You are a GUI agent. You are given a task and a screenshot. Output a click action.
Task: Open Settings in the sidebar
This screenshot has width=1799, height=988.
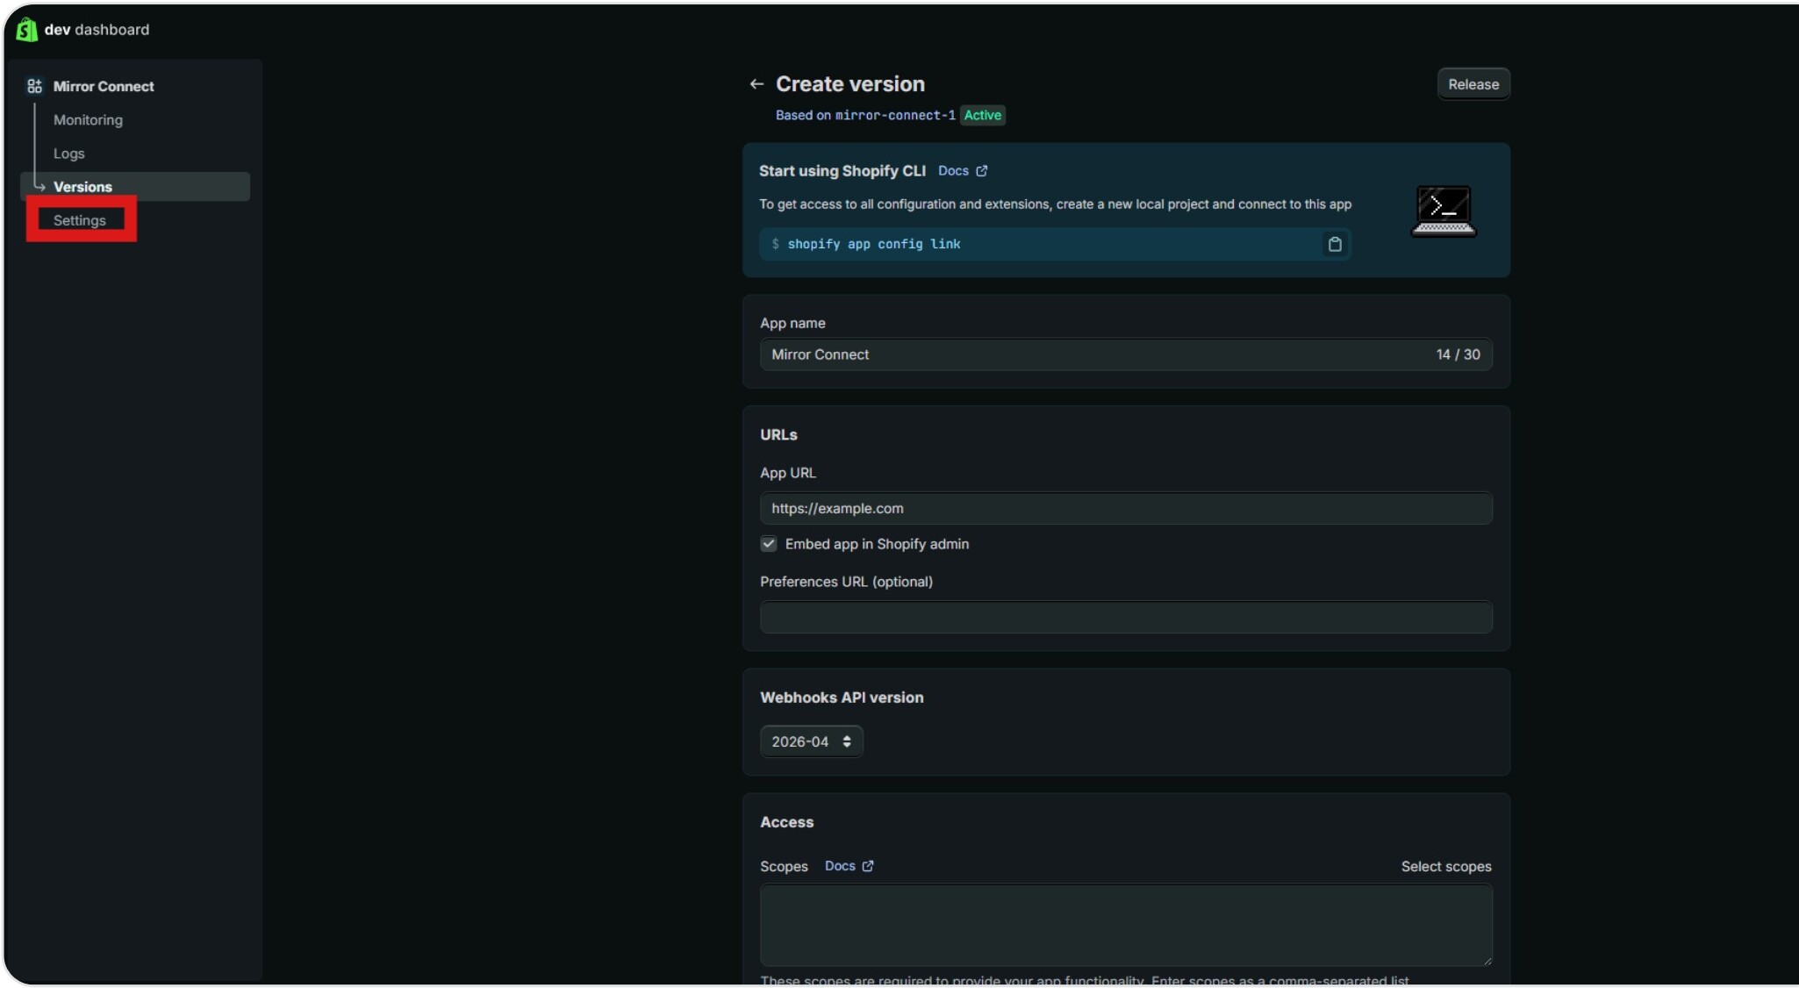coord(80,220)
